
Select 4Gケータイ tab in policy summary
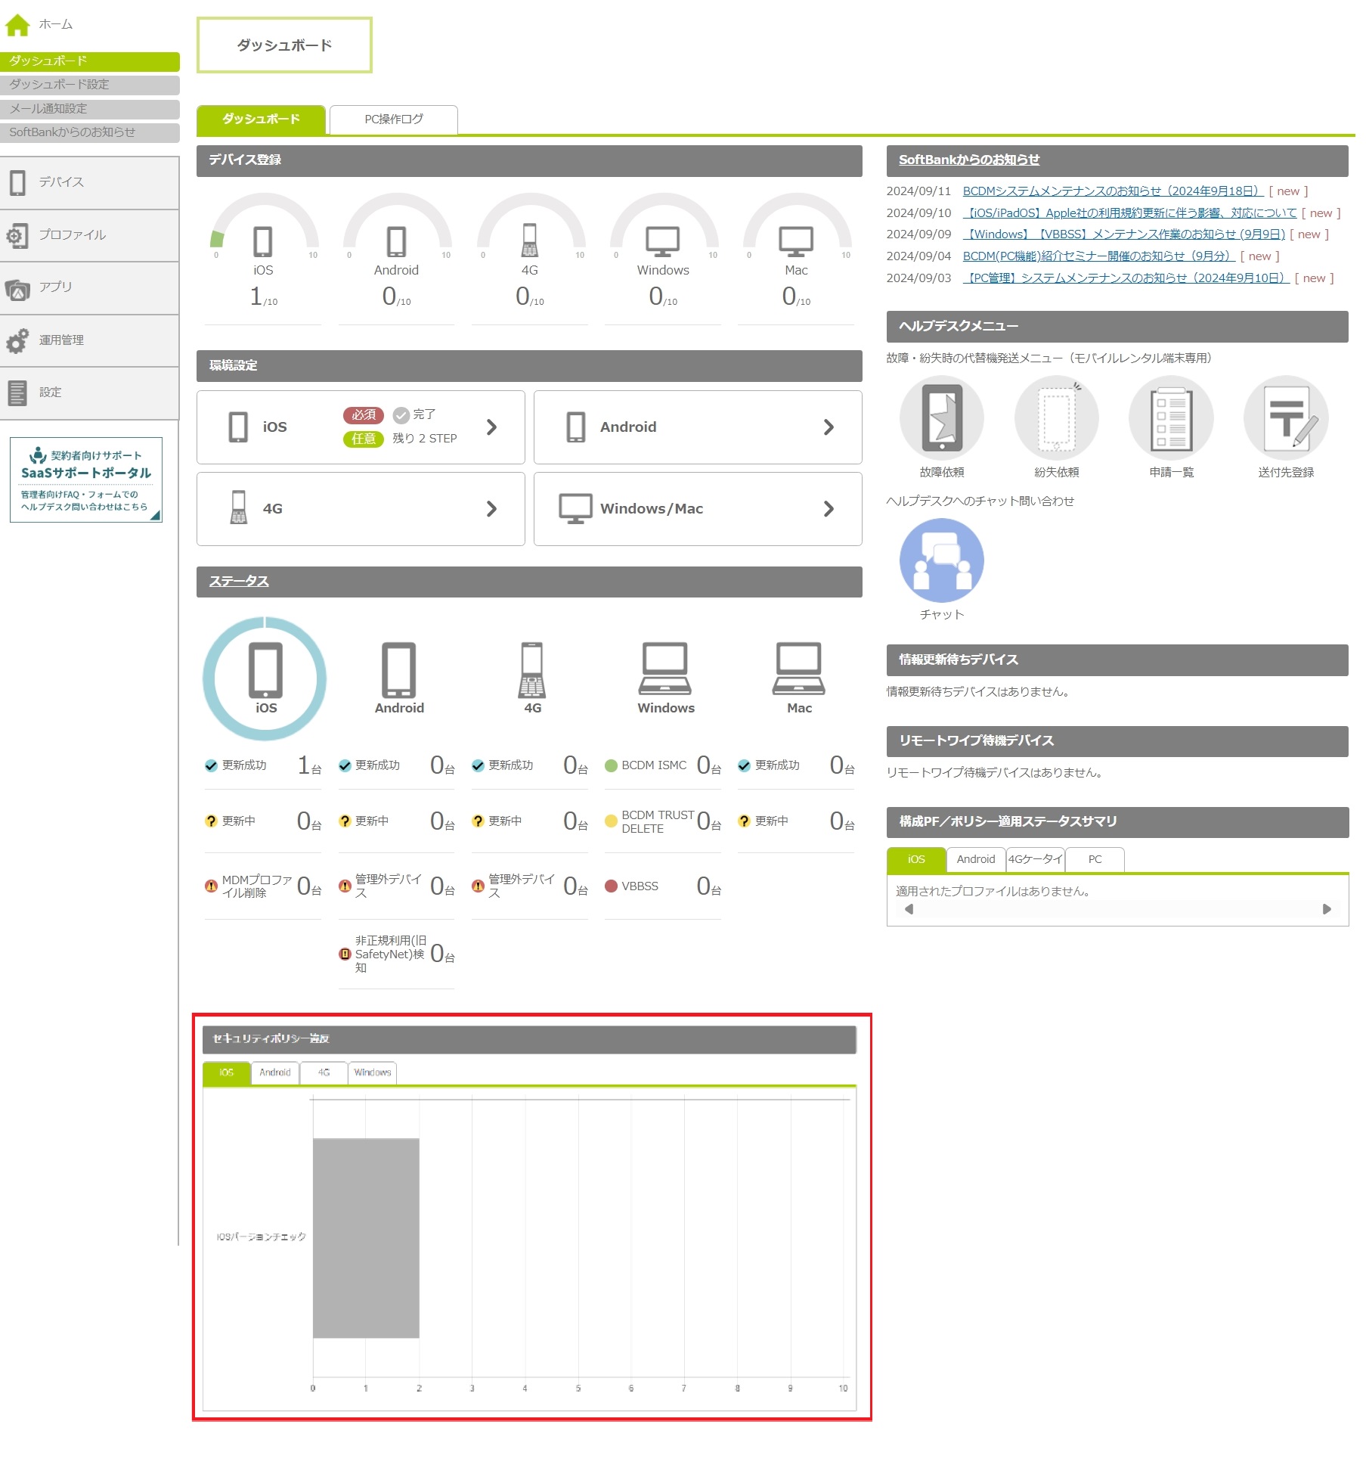pyautogui.click(x=1035, y=859)
